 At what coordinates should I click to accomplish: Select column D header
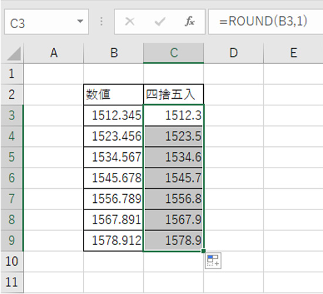[x=234, y=53]
